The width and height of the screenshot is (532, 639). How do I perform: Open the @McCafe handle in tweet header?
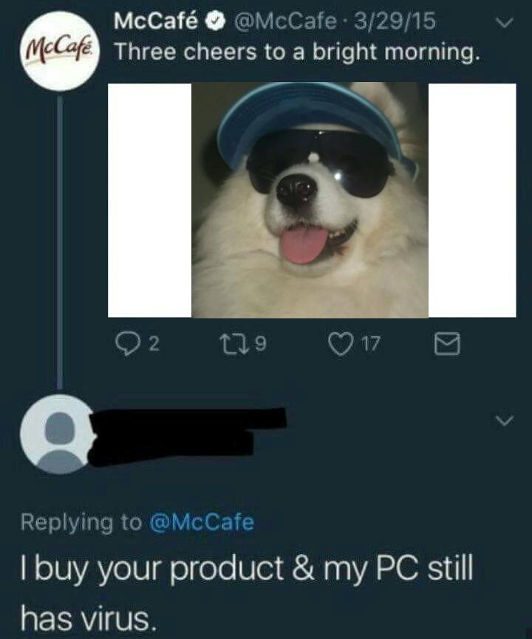pyautogui.click(x=284, y=21)
